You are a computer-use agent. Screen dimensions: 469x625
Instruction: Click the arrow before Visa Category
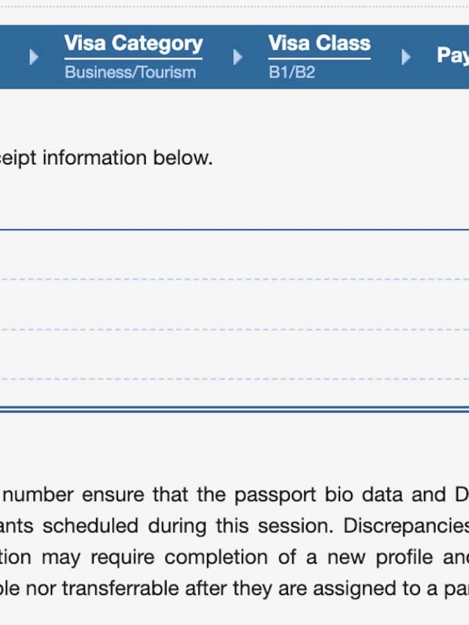(34, 57)
